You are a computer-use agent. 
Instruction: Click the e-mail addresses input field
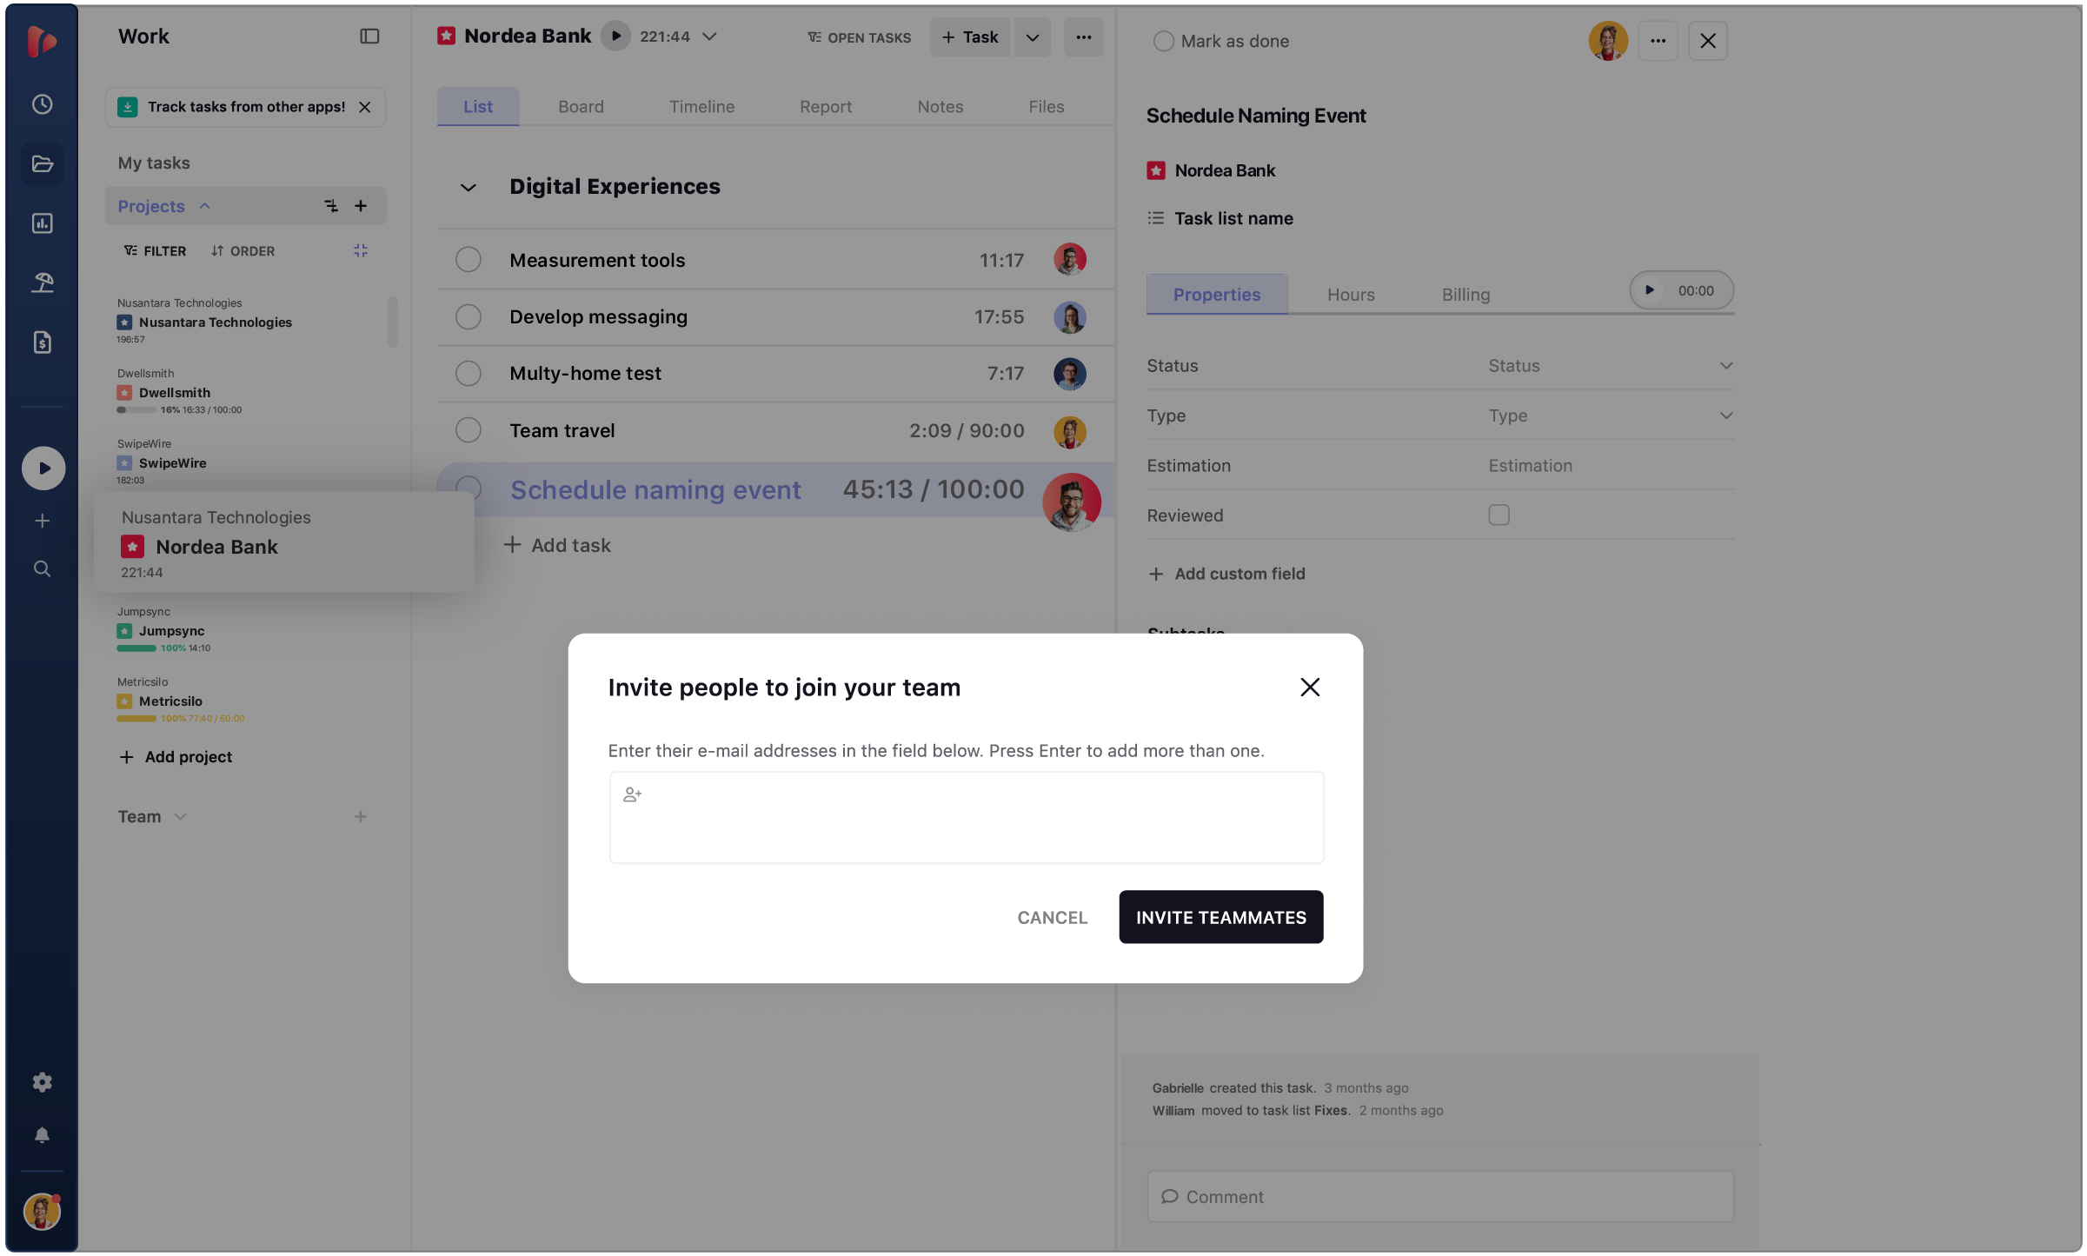coord(966,818)
